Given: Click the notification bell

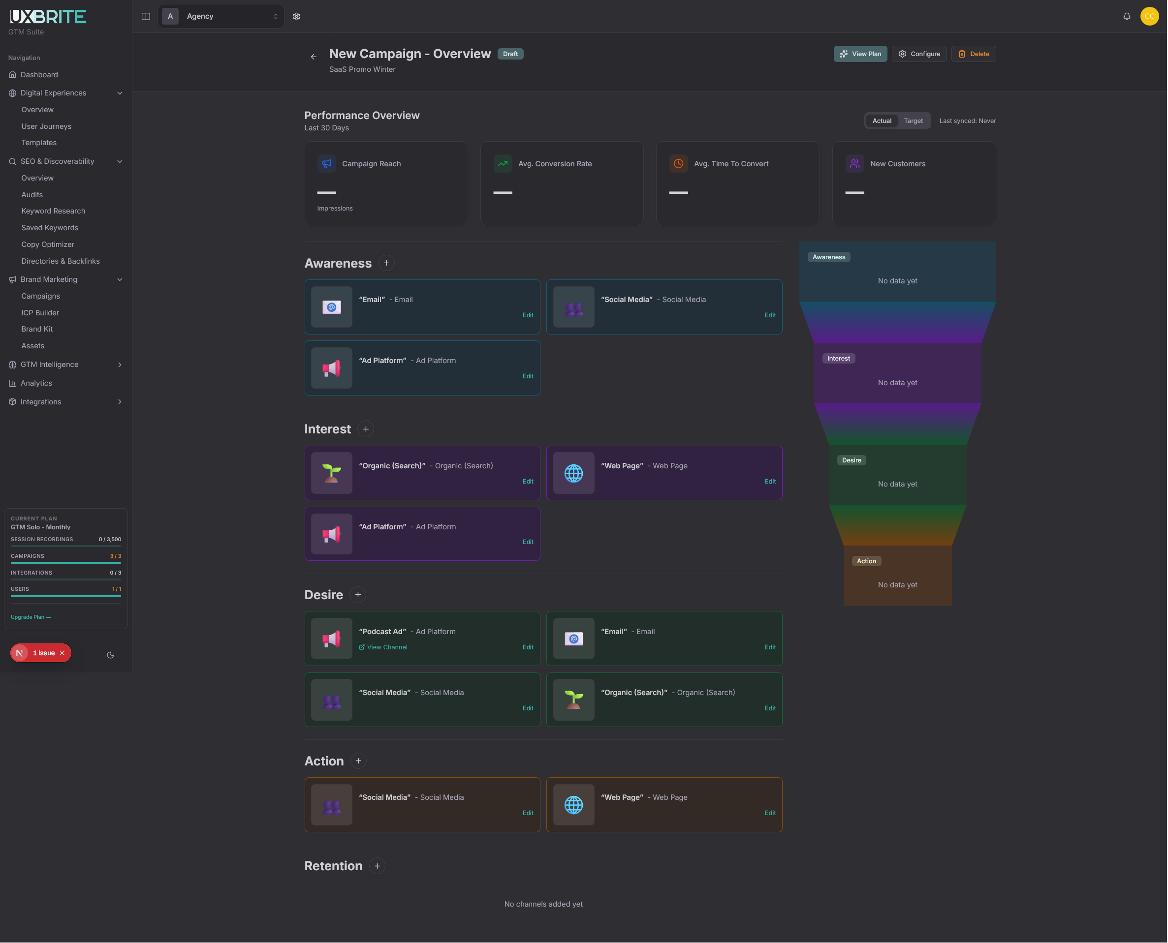Looking at the screenshot, I should click(1126, 16).
